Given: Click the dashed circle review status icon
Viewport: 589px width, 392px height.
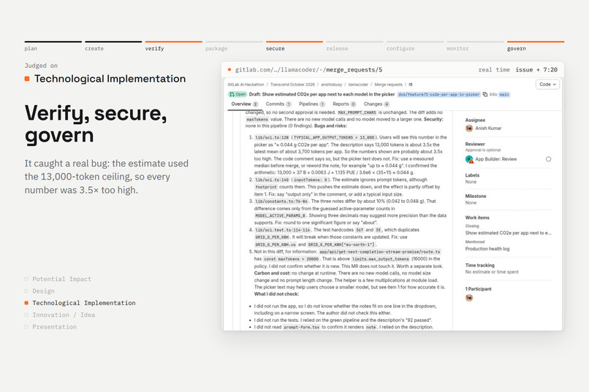Looking at the screenshot, I should [548, 159].
